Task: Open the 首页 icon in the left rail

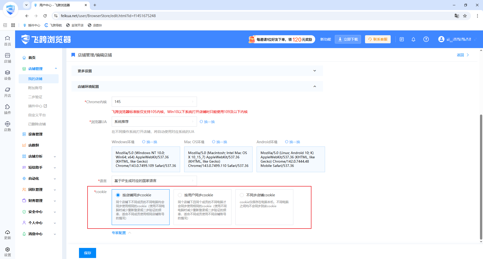Action: click(8, 41)
